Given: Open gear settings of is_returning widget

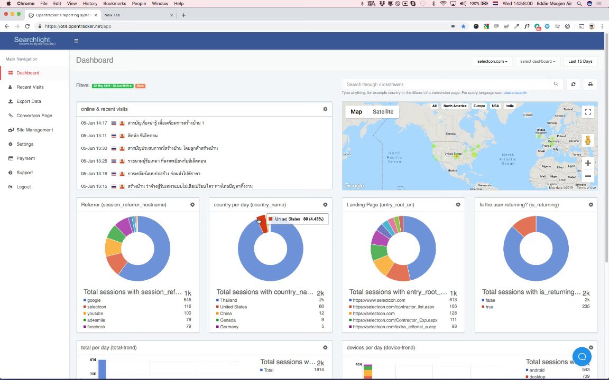Looking at the screenshot, I should tap(590, 205).
